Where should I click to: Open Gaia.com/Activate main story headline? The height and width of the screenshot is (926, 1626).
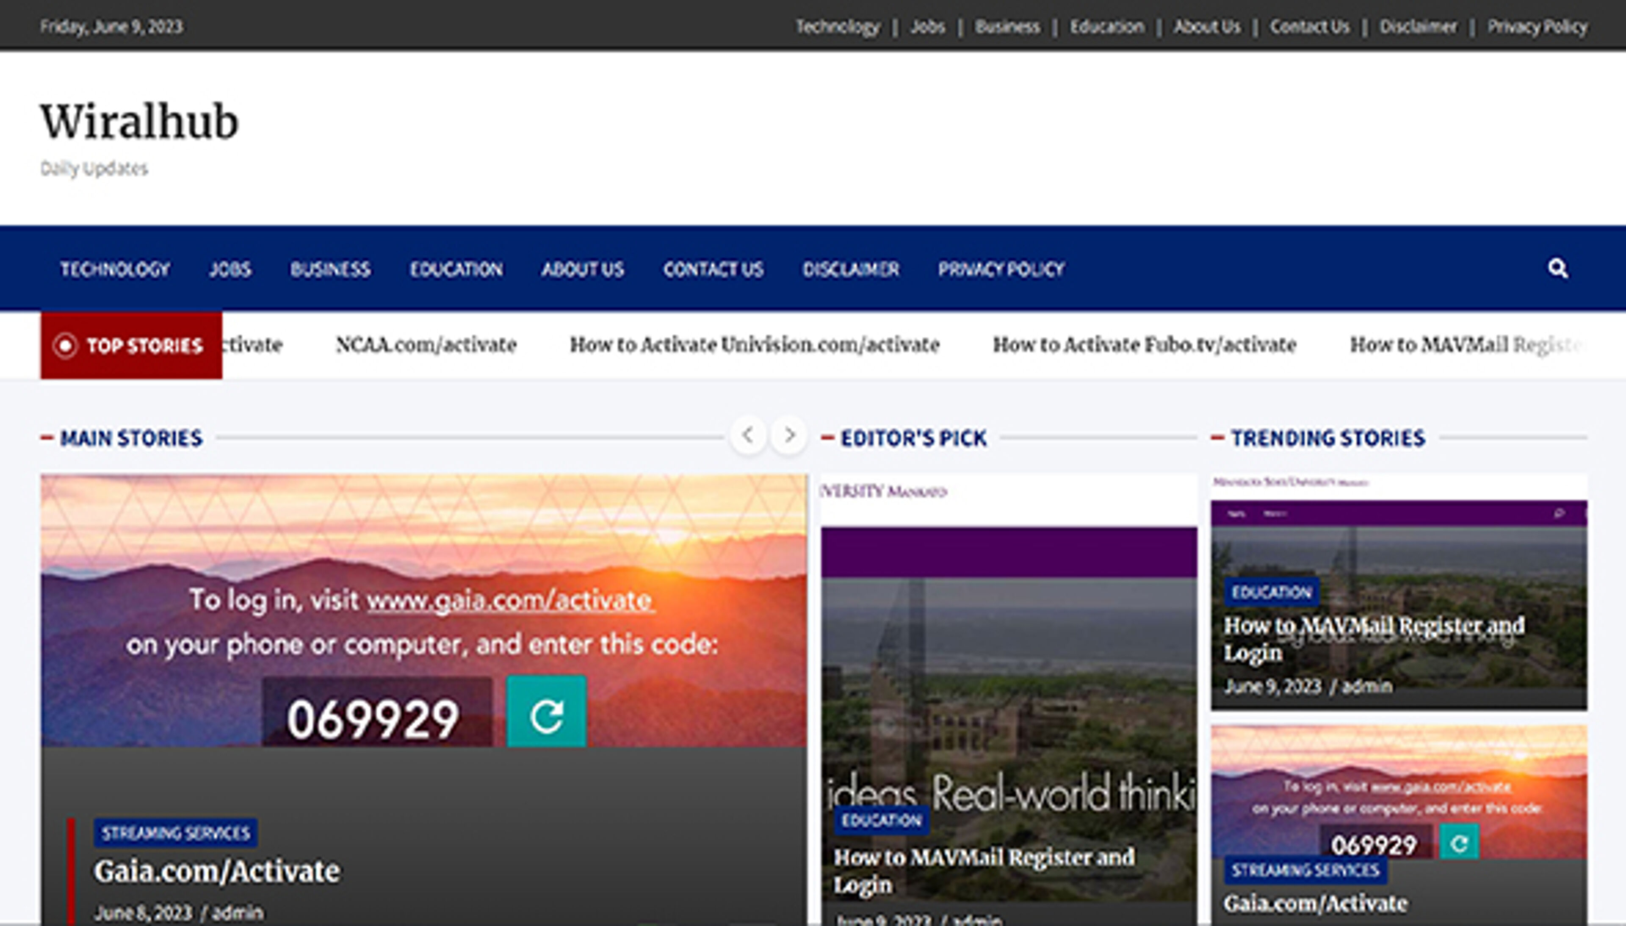point(217,871)
